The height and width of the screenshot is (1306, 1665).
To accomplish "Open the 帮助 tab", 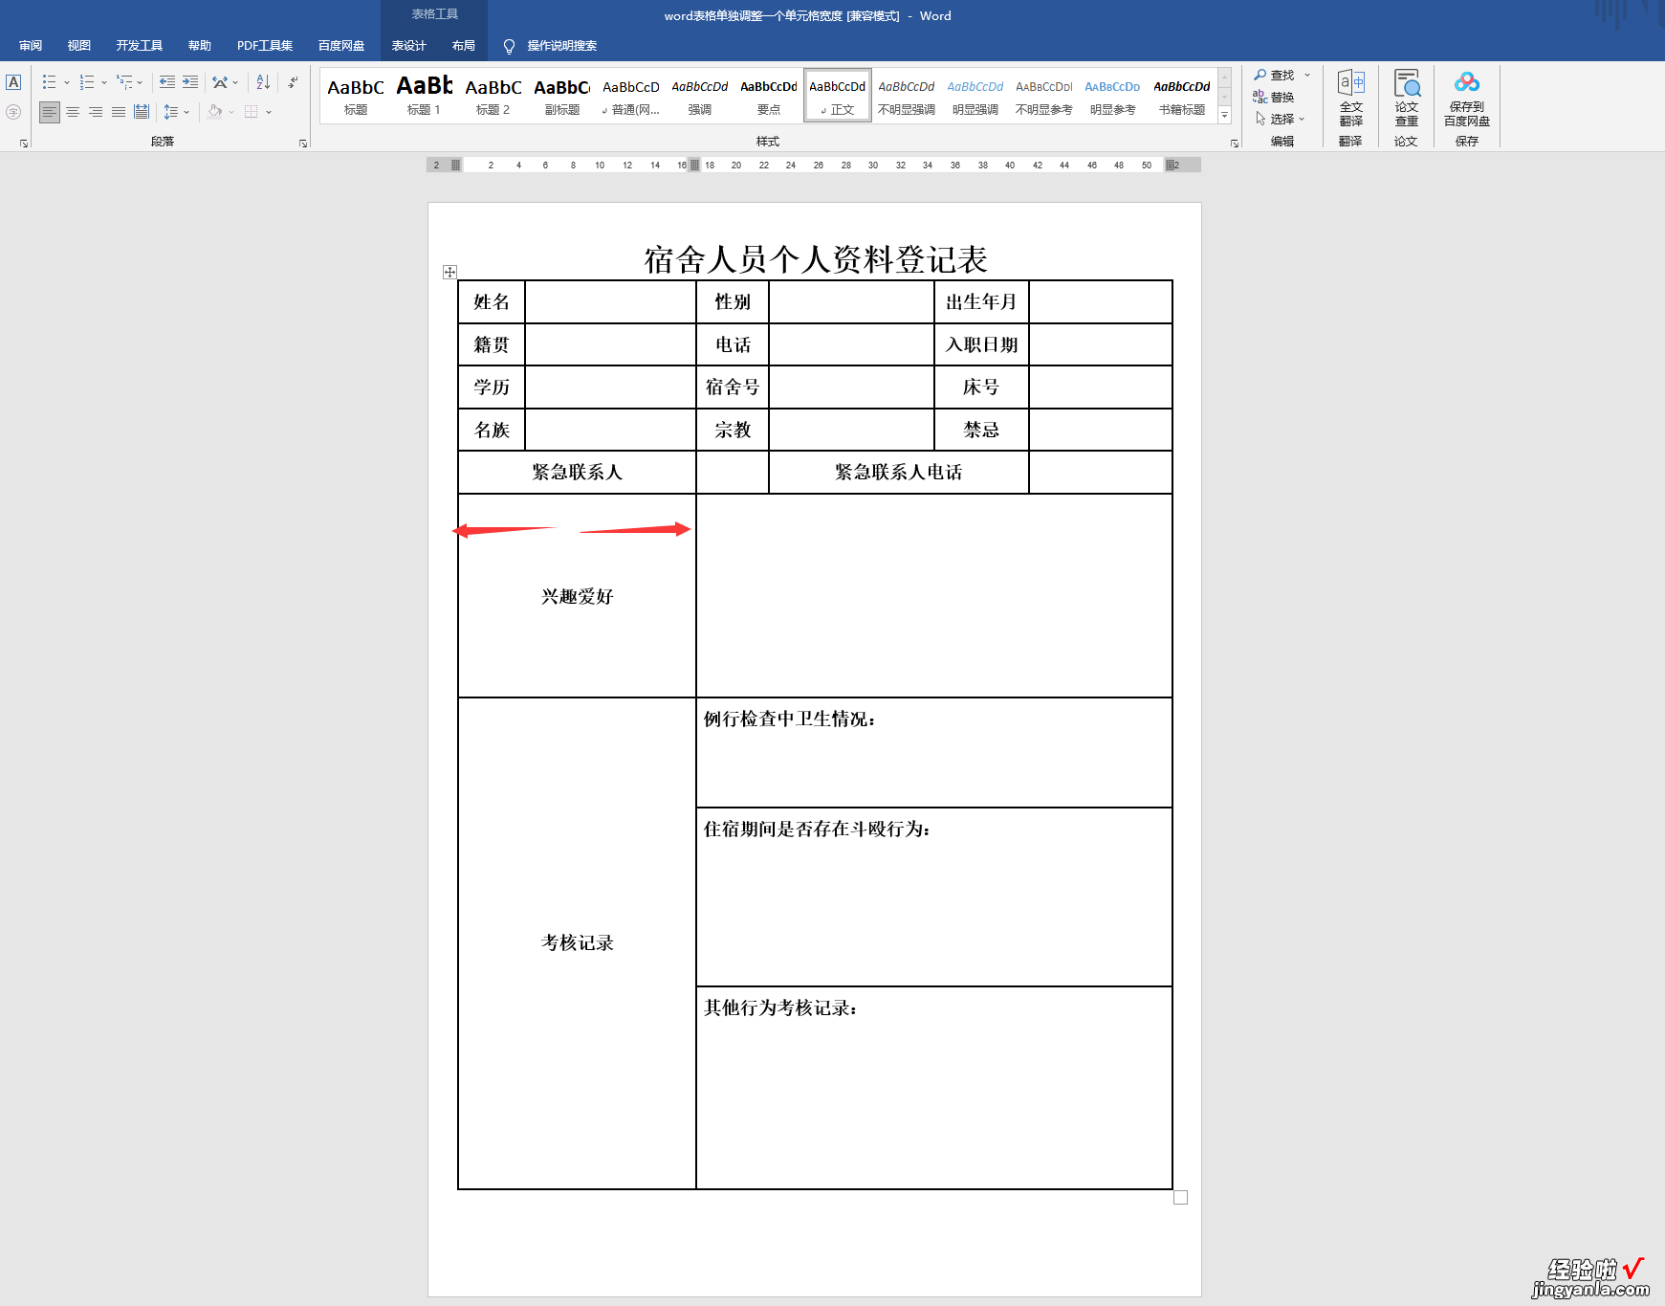I will pyautogui.click(x=200, y=45).
